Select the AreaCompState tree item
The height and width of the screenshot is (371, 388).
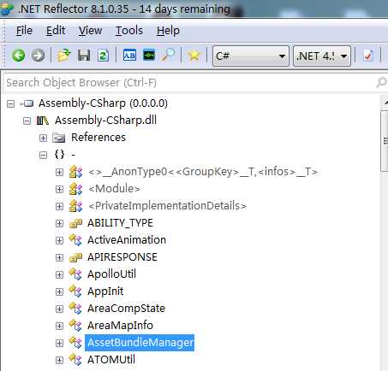click(x=126, y=309)
